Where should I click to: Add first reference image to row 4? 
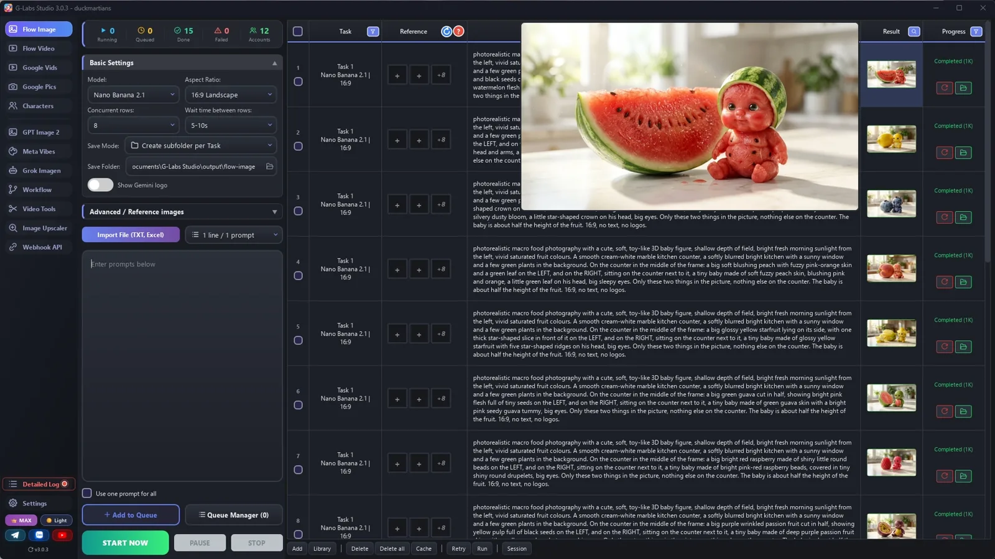point(397,270)
